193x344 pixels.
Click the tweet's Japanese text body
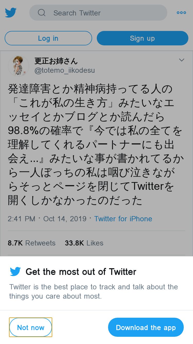click(x=95, y=145)
